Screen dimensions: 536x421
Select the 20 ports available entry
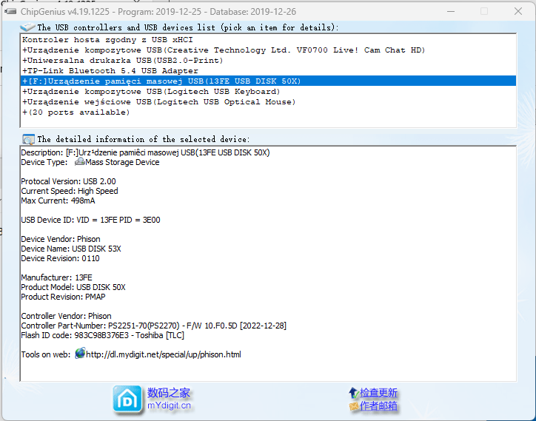(268, 112)
